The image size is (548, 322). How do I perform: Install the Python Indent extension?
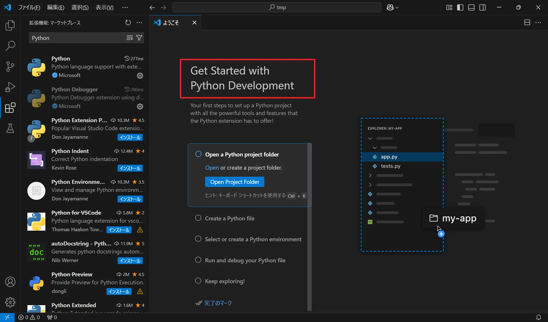click(x=130, y=168)
